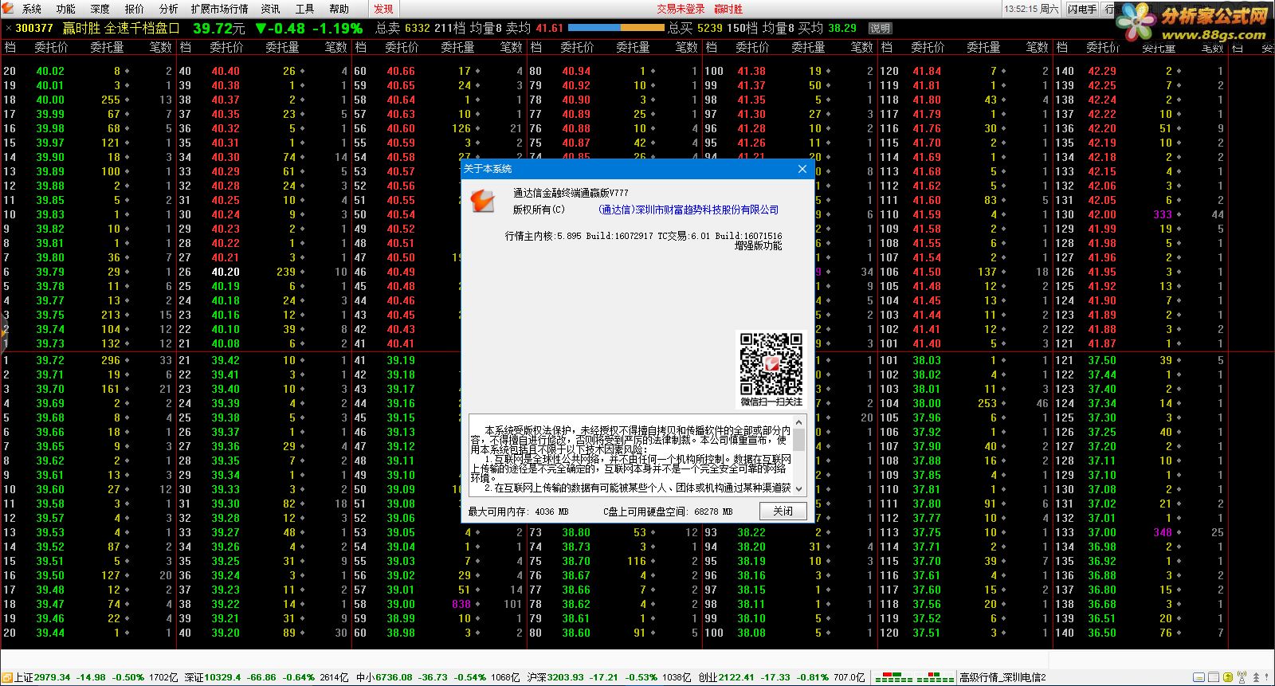Image resolution: width=1275 pixels, height=686 pixels.
Task: Click the yellow up-arrow icon in the status bar
Action: 1228,677
